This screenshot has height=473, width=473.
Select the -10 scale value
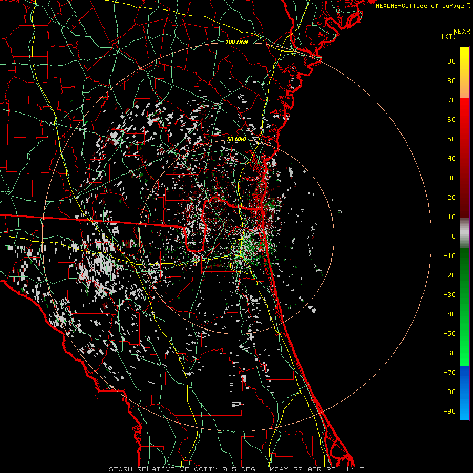(x=449, y=256)
